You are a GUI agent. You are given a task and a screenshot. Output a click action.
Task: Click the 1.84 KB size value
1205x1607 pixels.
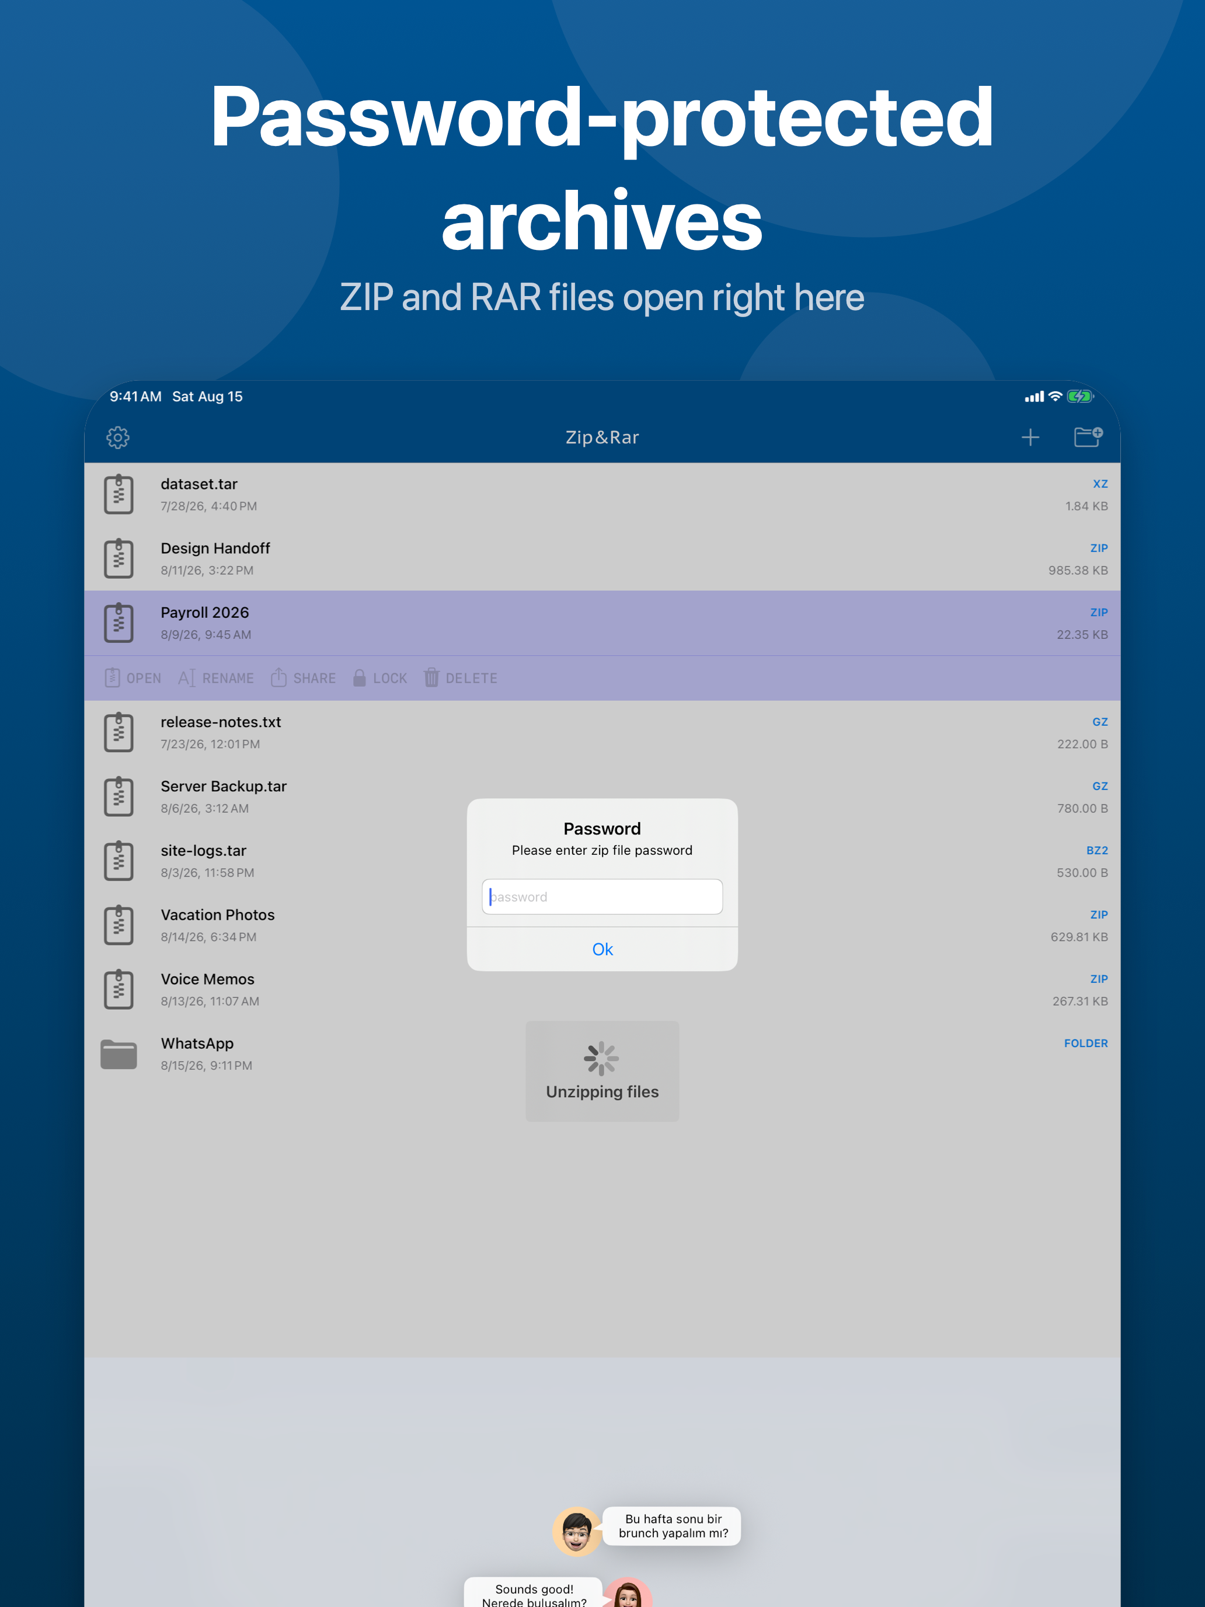[1086, 506]
